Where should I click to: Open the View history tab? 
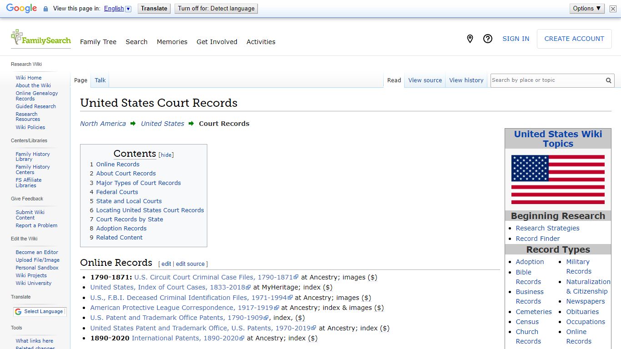pos(466,80)
